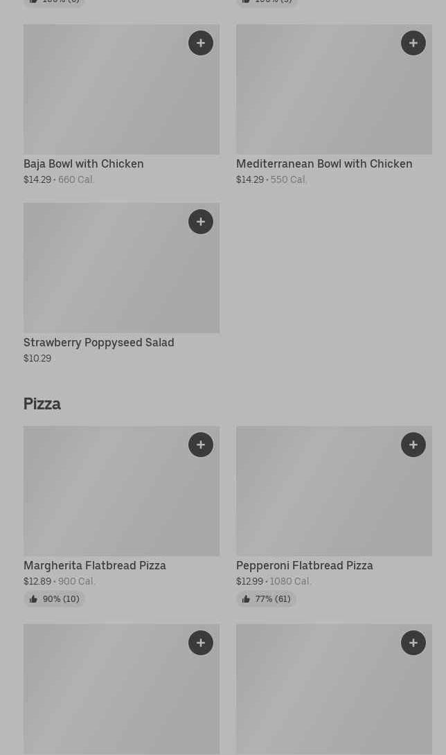446x755 pixels.
Task: Open Mediterranean Bowl with Chicken item title
Action: click(324, 164)
